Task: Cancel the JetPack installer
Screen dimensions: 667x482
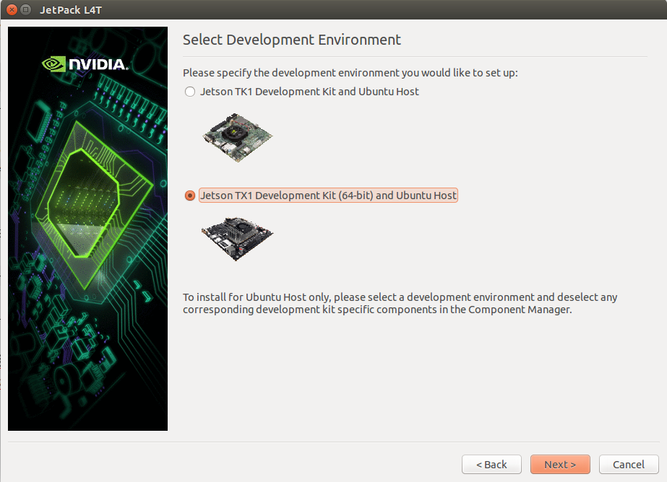Action: click(628, 464)
